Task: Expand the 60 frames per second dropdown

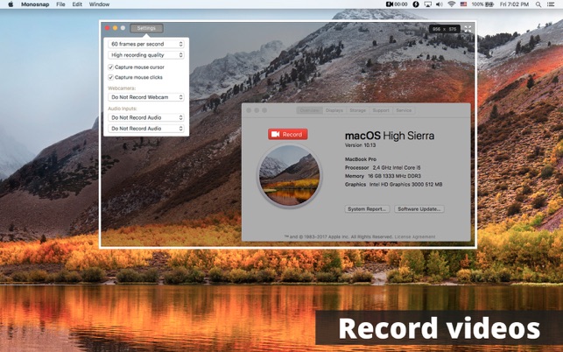Action: point(146,44)
